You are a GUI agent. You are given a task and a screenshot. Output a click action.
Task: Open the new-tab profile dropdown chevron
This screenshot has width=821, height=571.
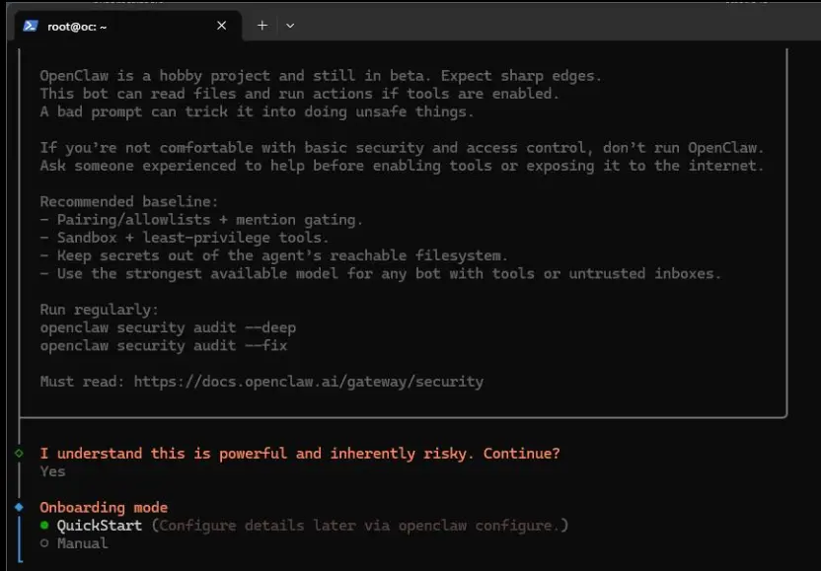pyautogui.click(x=290, y=26)
